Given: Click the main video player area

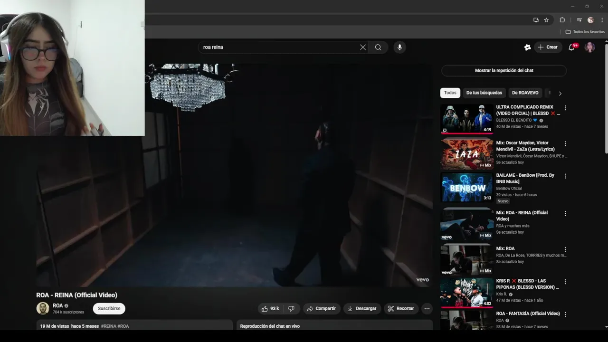Looking at the screenshot, I should pos(234,175).
